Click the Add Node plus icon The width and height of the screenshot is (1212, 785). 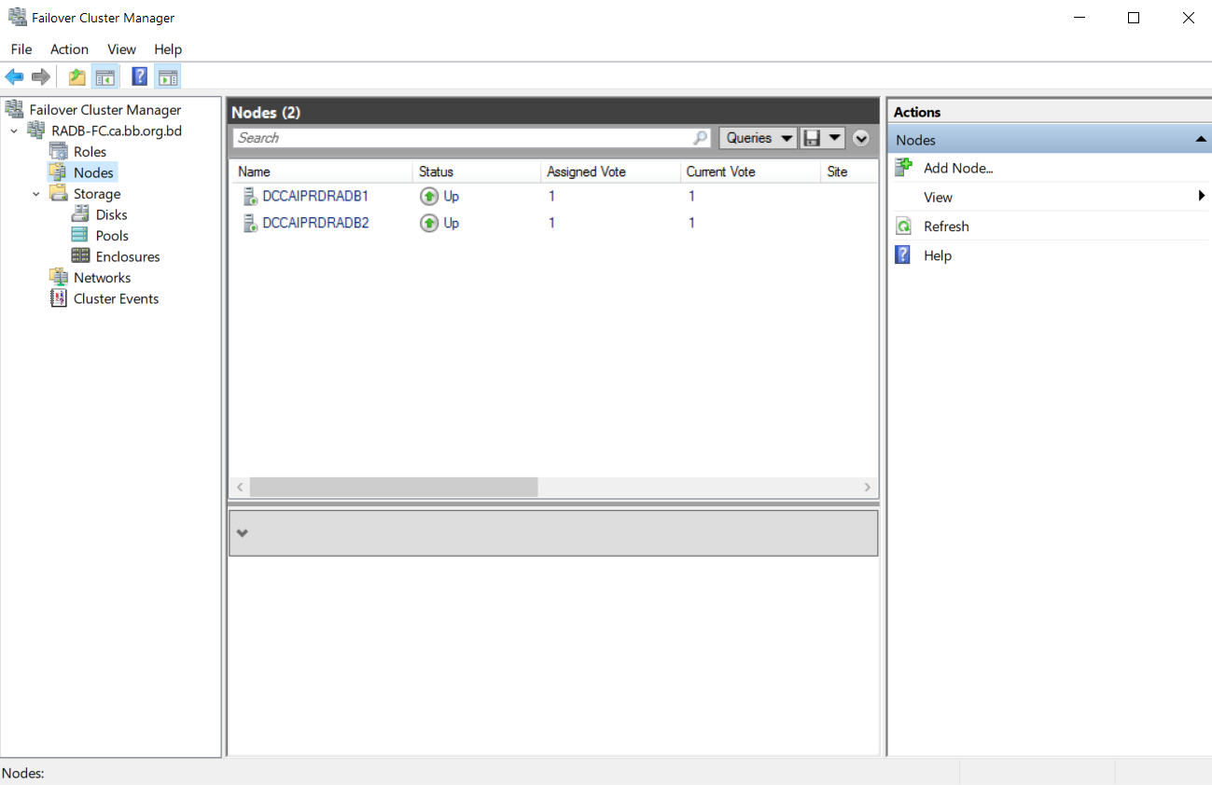click(903, 168)
